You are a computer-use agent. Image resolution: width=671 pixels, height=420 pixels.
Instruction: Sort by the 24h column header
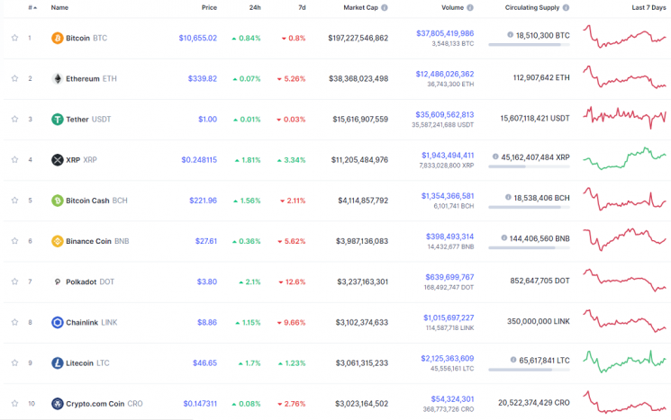(x=255, y=8)
